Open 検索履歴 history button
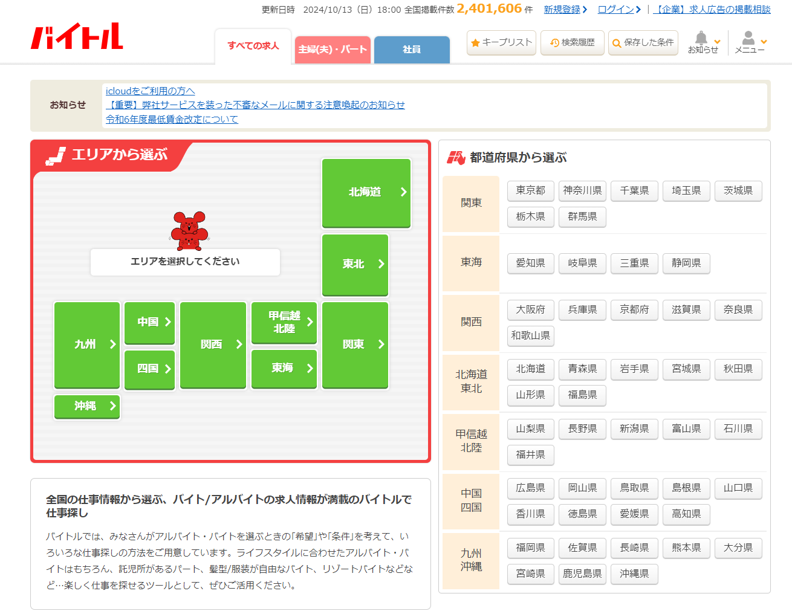This screenshot has width=792, height=611. [x=572, y=42]
